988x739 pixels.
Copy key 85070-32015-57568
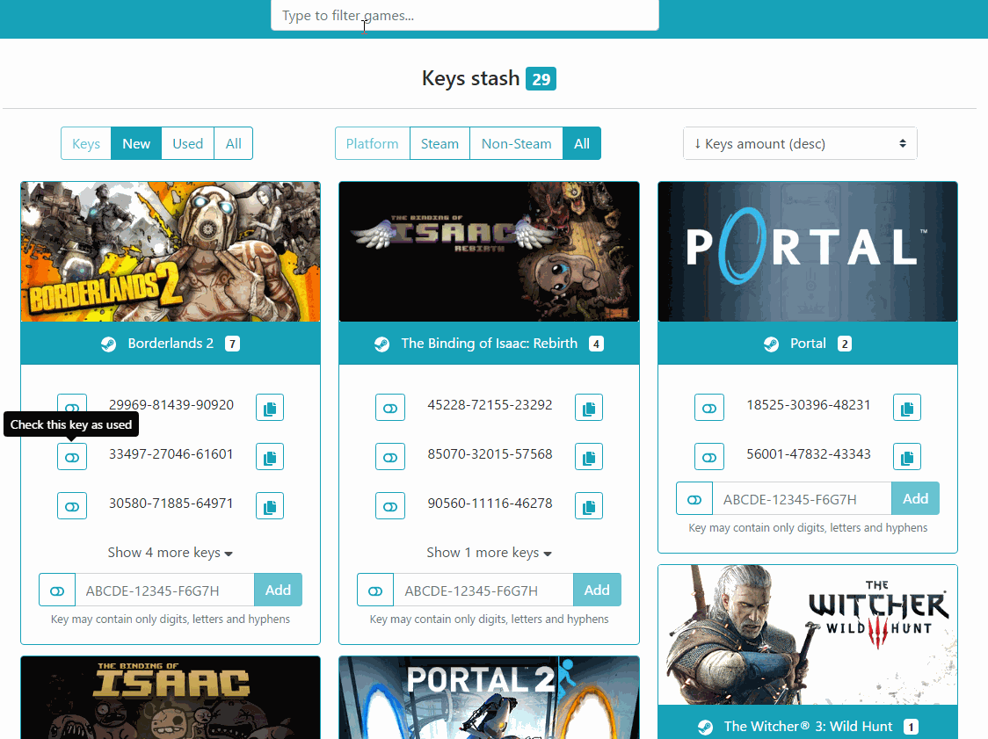pyautogui.click(x=589, y=457)
